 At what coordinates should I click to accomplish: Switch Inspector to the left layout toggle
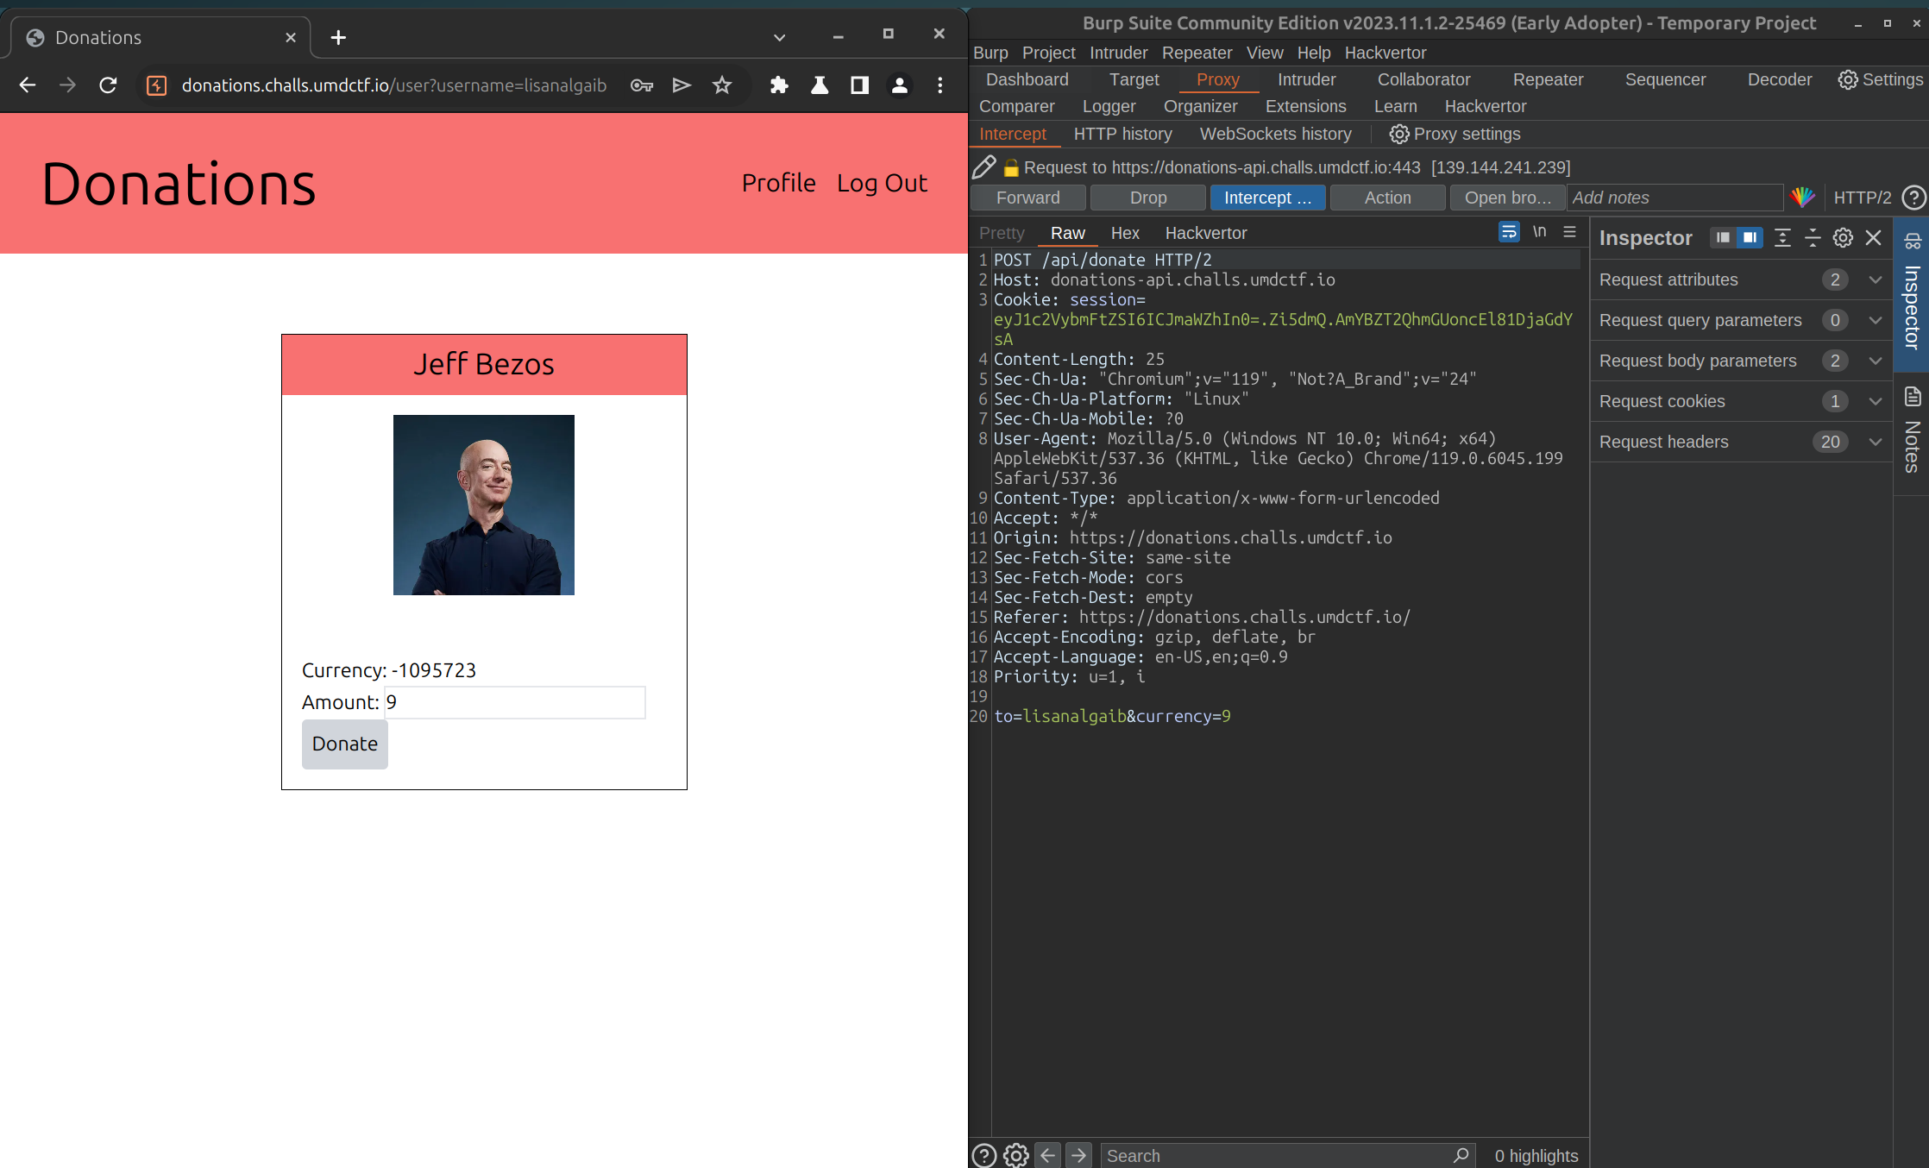click(x=1723, y=238)
